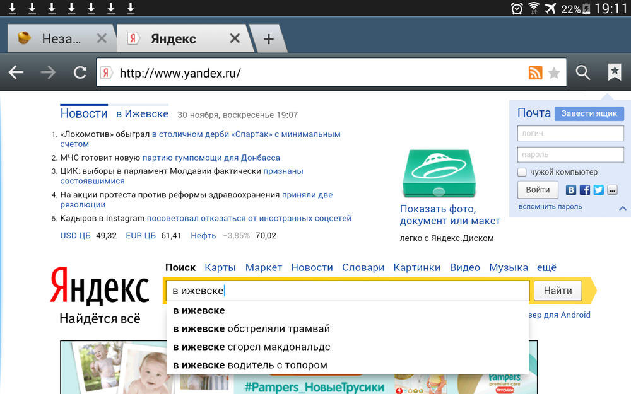Switch to the Неза... tab
631x394 pixels.
tap(61, 39)
